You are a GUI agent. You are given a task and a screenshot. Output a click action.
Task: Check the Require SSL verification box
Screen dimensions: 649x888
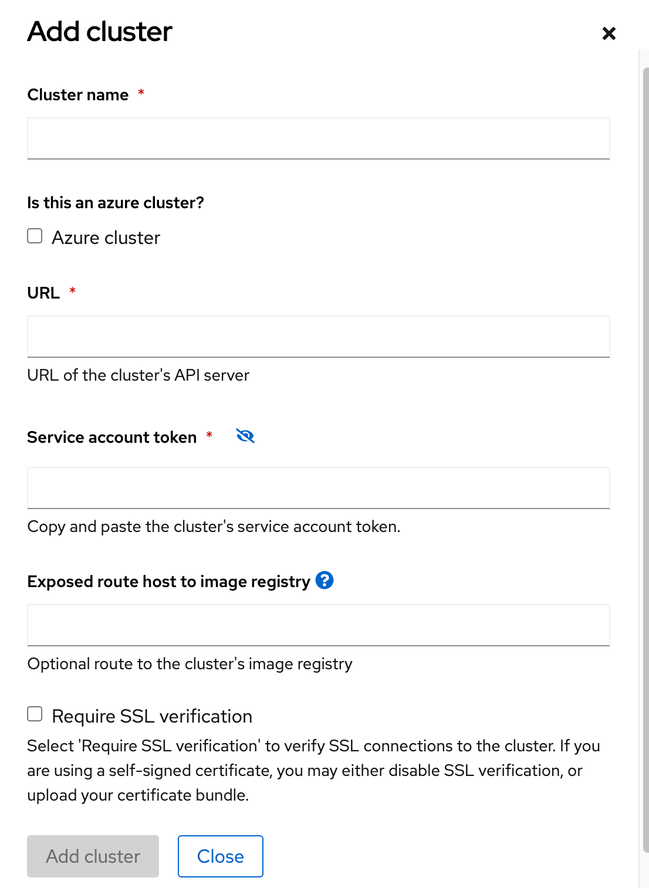(x=35, y=714)
